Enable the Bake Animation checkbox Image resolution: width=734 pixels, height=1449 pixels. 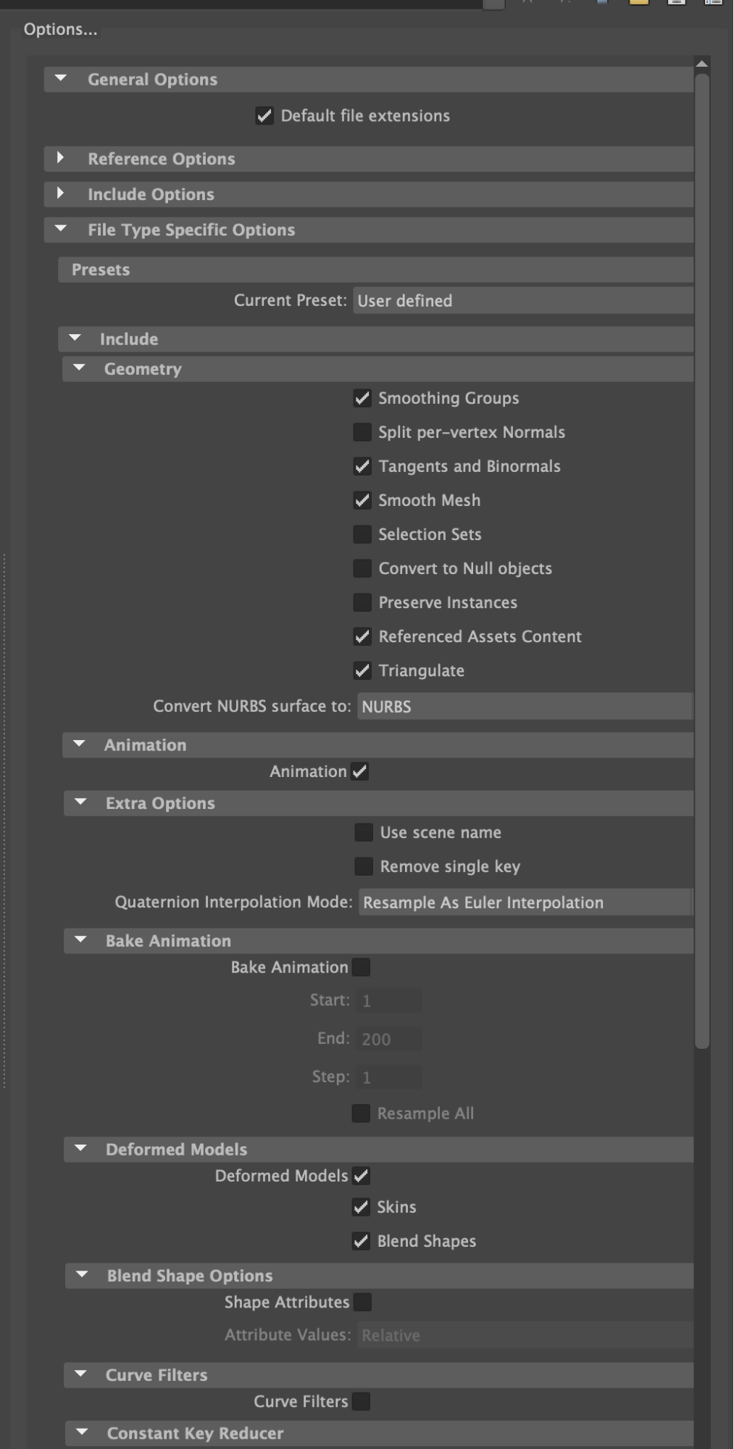361,967
